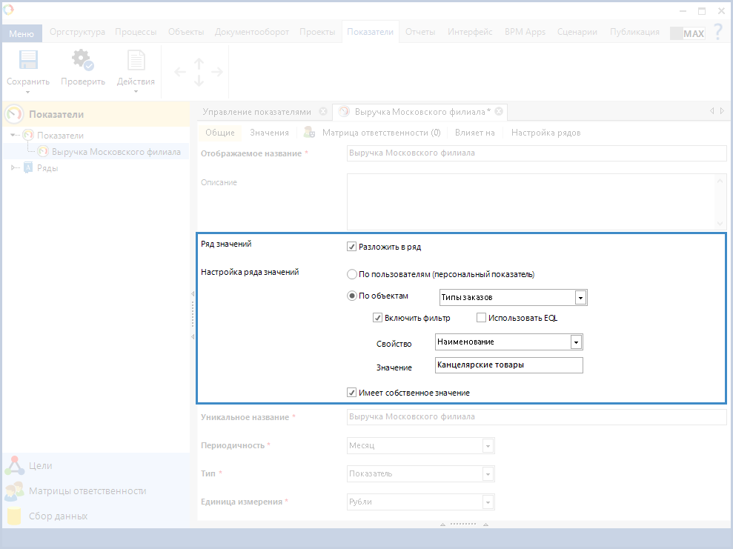
Task: Click the Цели icon in sidebar
Action: [15, 466]
